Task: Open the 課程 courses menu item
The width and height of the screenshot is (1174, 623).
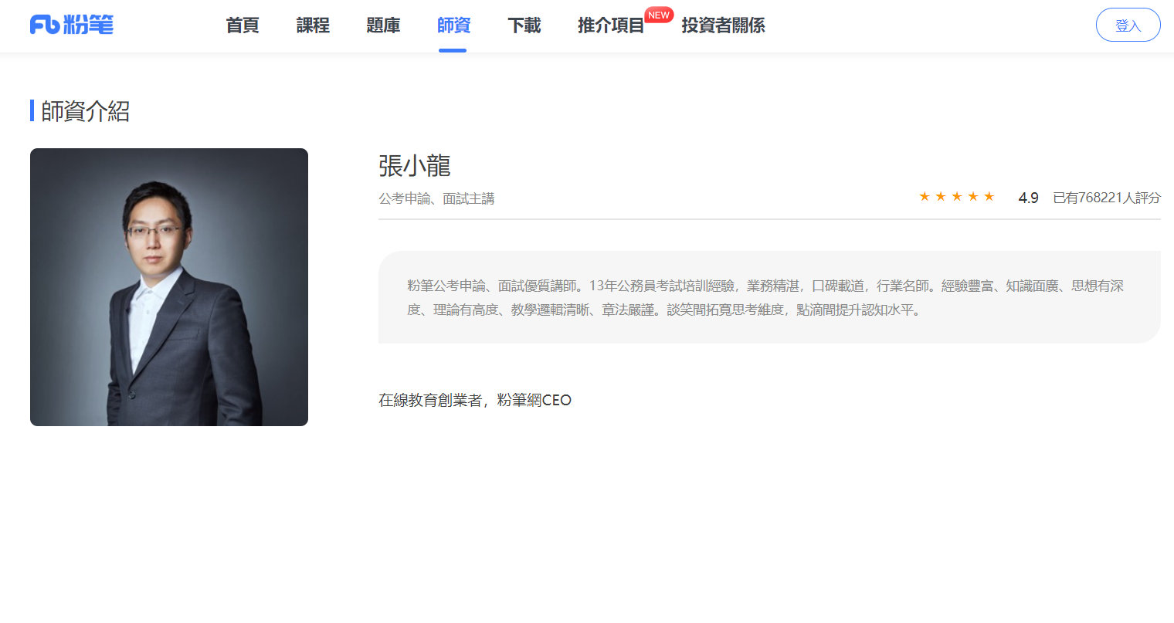Action: click(313, 25)
